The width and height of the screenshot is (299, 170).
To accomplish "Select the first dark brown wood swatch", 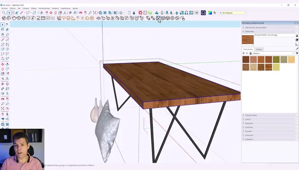I will tap(246, 60).
